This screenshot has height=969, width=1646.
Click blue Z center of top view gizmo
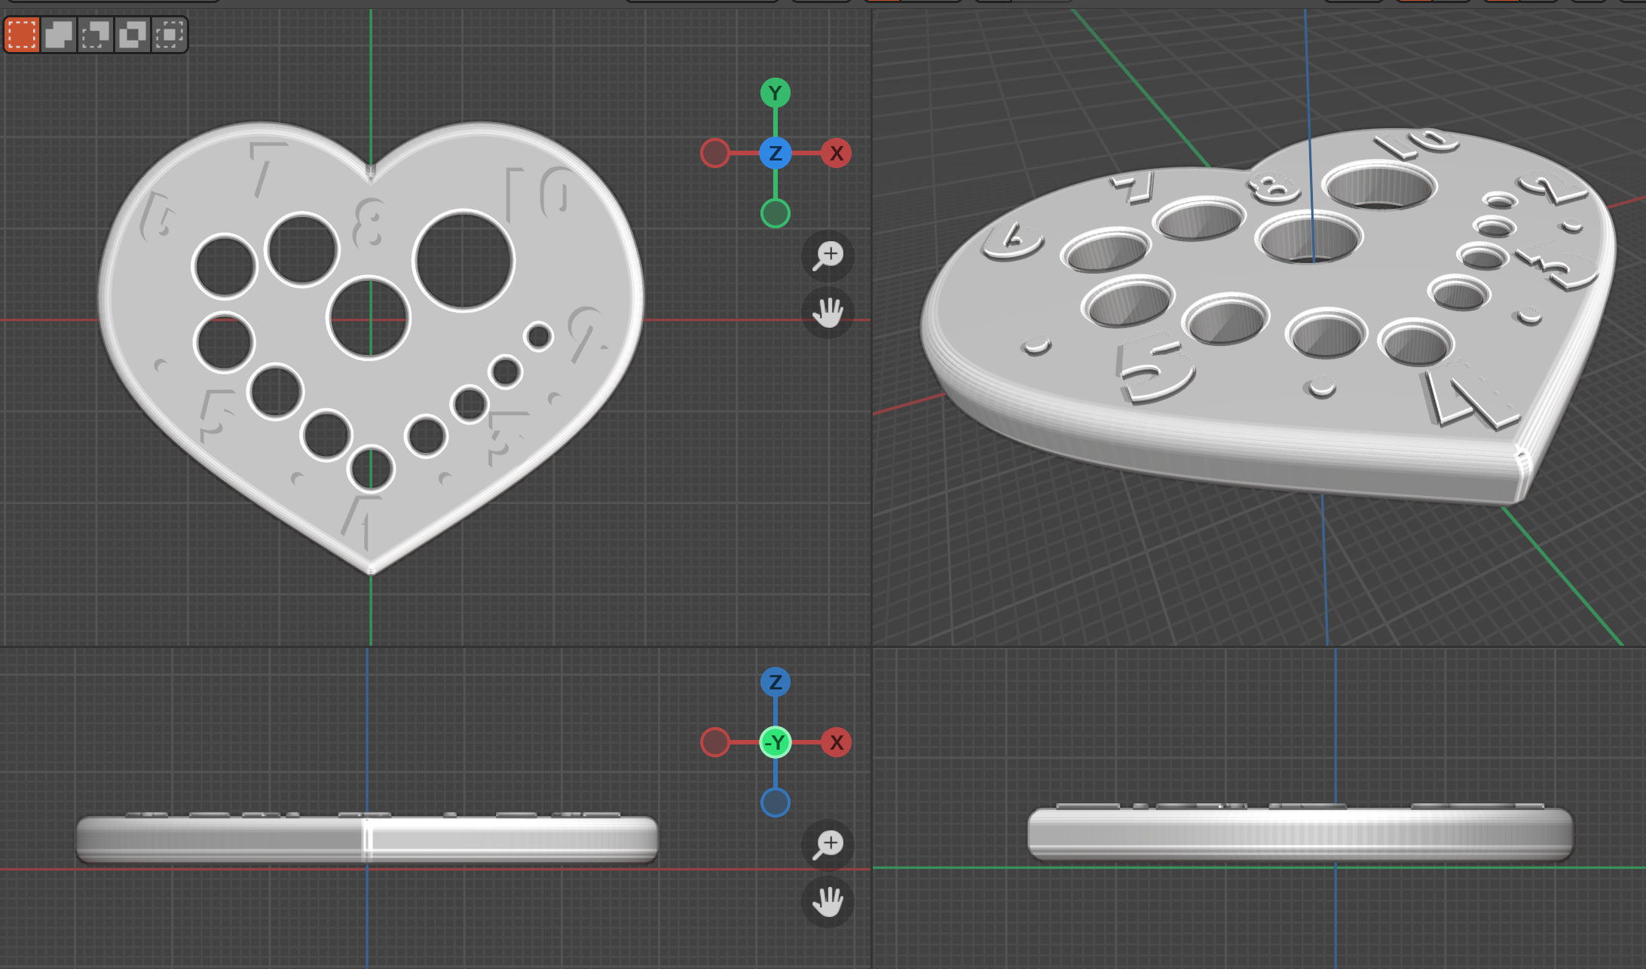point(775,154)
